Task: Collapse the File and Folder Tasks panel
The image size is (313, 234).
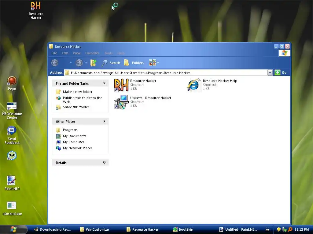Action: coord(104,83)
